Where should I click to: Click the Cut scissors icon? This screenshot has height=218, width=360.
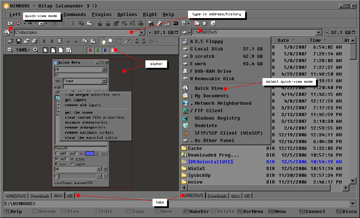[73, 23]
